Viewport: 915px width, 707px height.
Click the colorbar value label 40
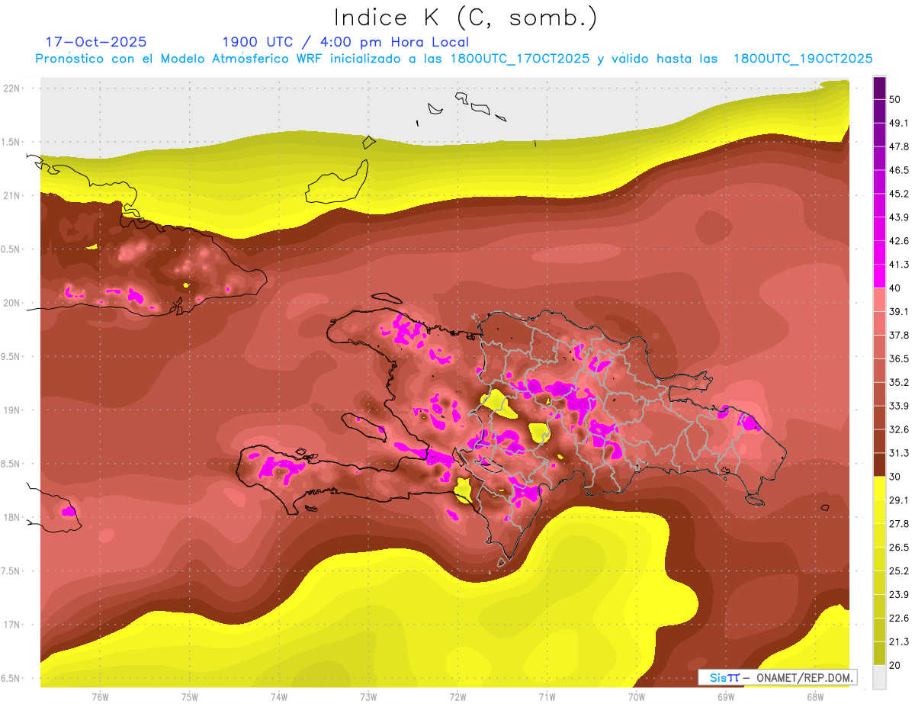click(895, 288)
